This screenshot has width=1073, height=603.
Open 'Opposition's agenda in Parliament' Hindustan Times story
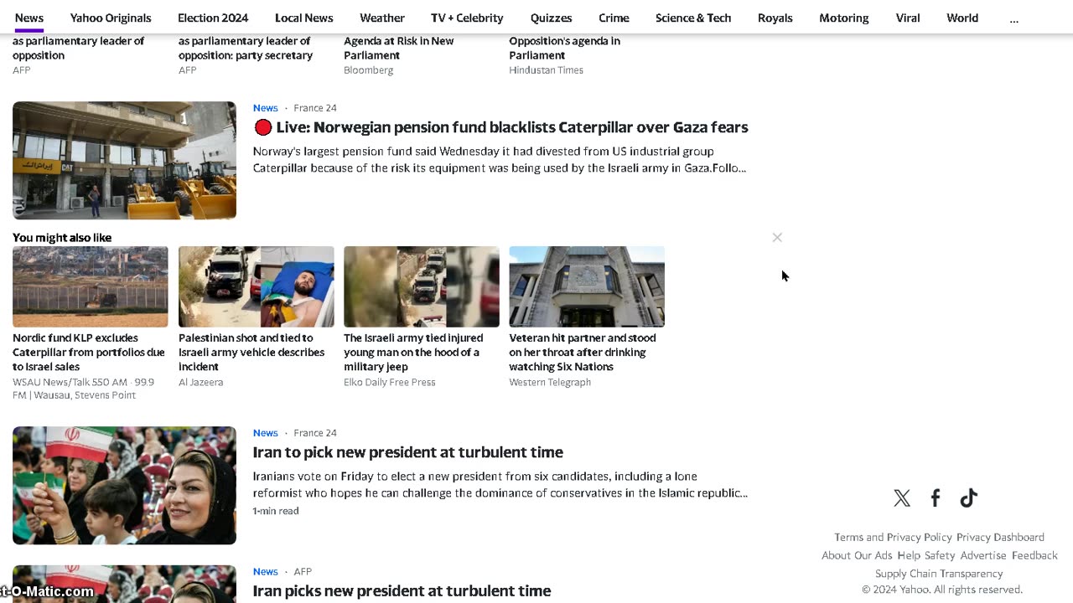[x=565, y=48]
